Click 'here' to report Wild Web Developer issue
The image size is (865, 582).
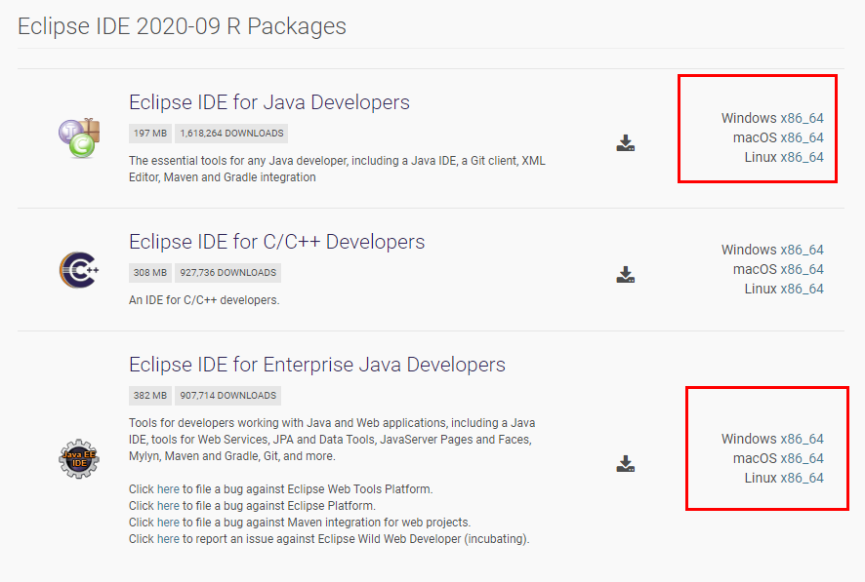point(168,538)
